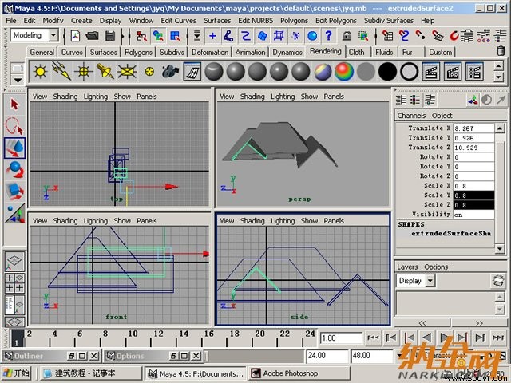
Task: Create point light shelf icon
Action: click(x=83, y=71)
